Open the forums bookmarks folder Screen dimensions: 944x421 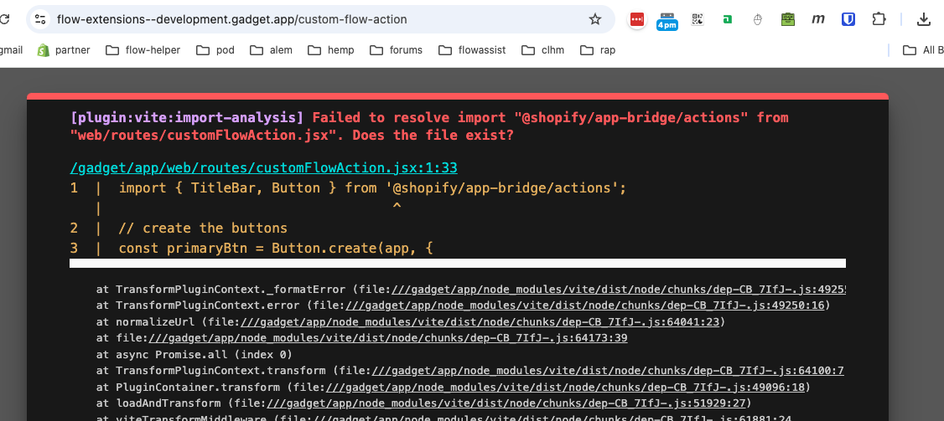[396, 50]
